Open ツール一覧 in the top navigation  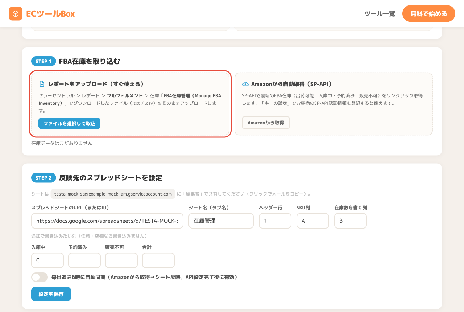click(x=380, y=14)
